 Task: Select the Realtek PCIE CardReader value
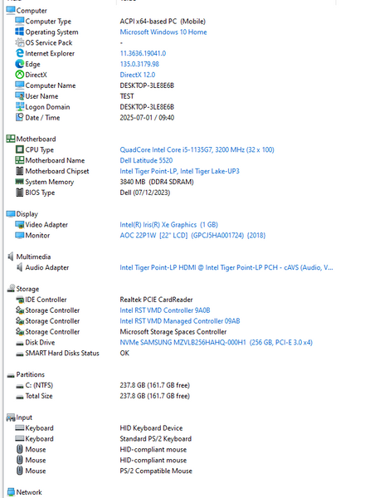[156, 300]
